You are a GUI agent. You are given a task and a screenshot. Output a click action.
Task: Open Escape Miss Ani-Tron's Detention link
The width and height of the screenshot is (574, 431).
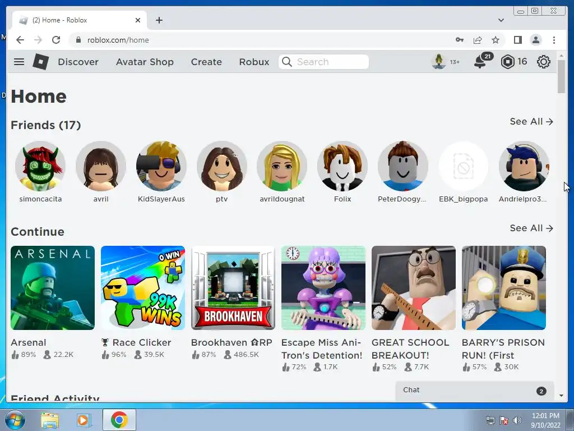[x=322, y=349]
